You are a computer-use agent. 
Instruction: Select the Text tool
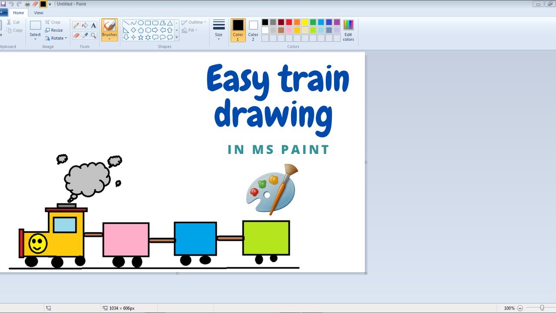click(93, 26)
